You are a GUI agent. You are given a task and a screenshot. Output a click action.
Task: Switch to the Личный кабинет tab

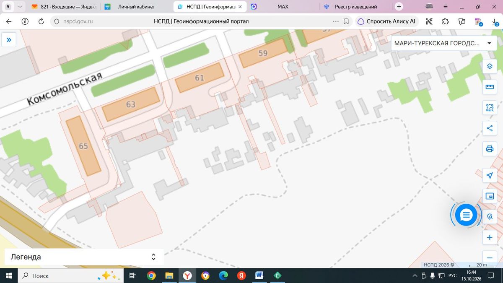click(x=136, y=7)
